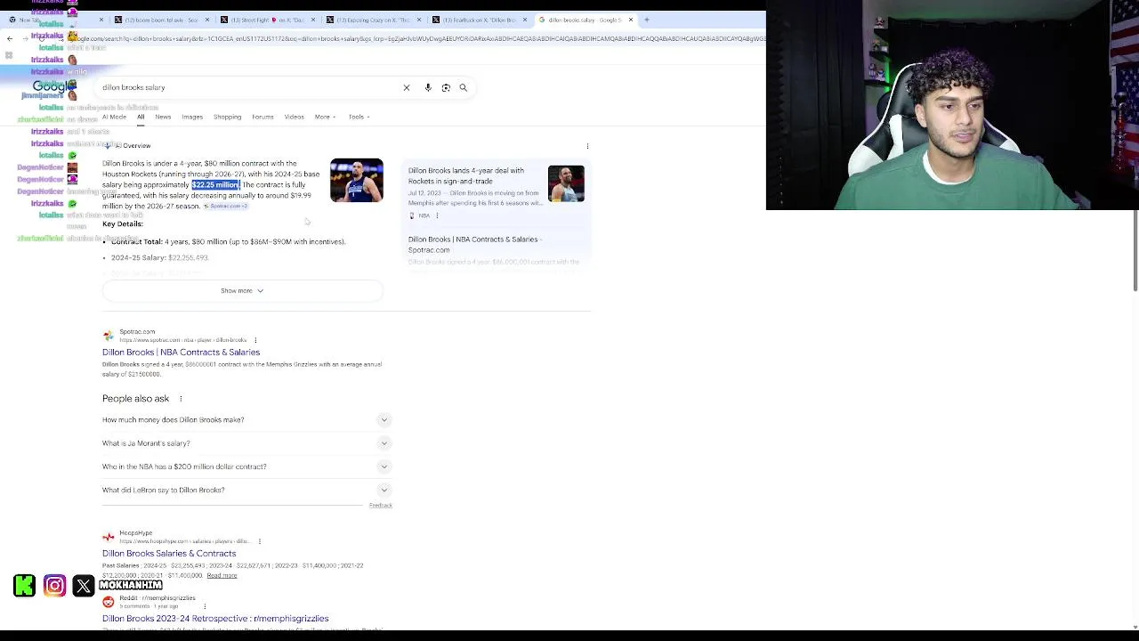Click the Reddit site favicon
Image resolution: width=1139 pixels, height=641 pixels.
click(x=109, y=602)
